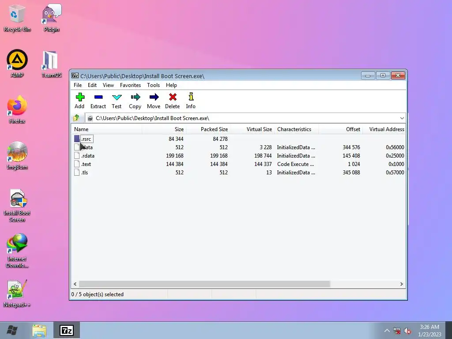This screenshot has width=452, height=339.
Task: Click the scroll right arrow
Action: 402,284
